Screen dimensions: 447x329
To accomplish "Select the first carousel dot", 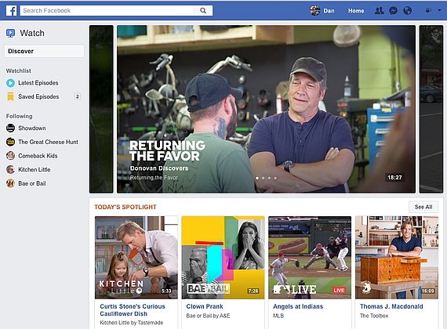I will click(x=257, y=179).
